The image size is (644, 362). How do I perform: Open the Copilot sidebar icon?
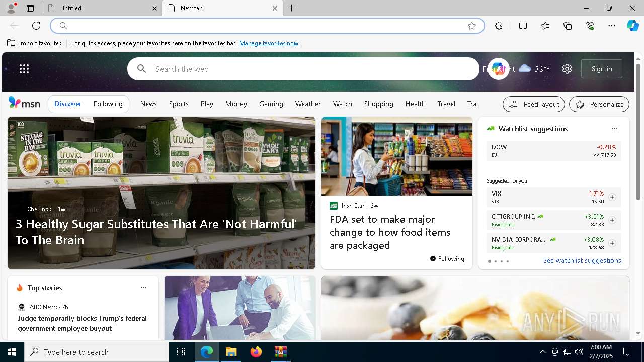click(632, 26)
